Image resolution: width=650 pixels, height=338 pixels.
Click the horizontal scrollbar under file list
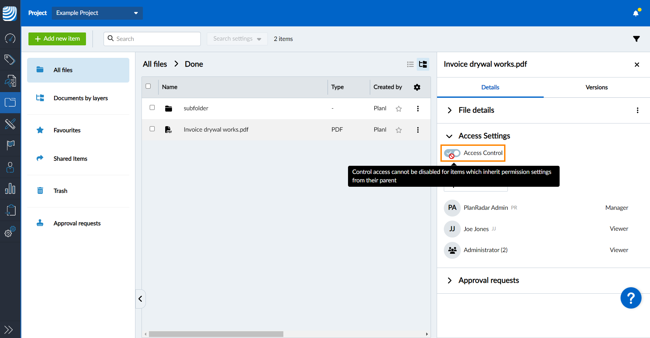click(x=216, y=334)
